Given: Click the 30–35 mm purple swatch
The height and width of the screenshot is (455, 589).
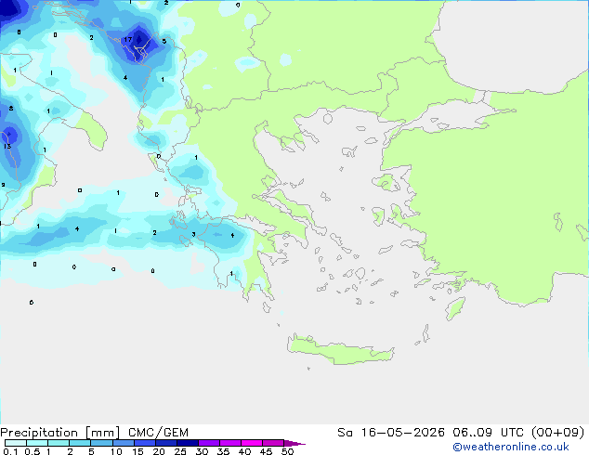Looking at the screenshot, I should click(x=208, y=443).
